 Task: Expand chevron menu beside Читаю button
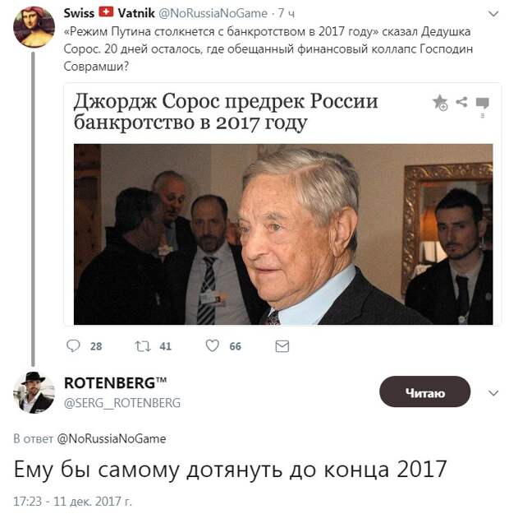493,393
